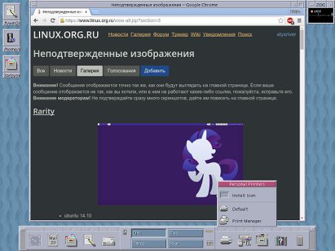Select the Все filter tab
This screenshot has height=251, width=335.
pos(41,71)
